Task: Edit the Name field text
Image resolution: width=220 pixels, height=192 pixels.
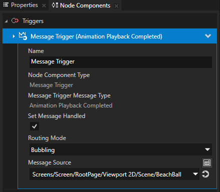Action: point(120,62)
